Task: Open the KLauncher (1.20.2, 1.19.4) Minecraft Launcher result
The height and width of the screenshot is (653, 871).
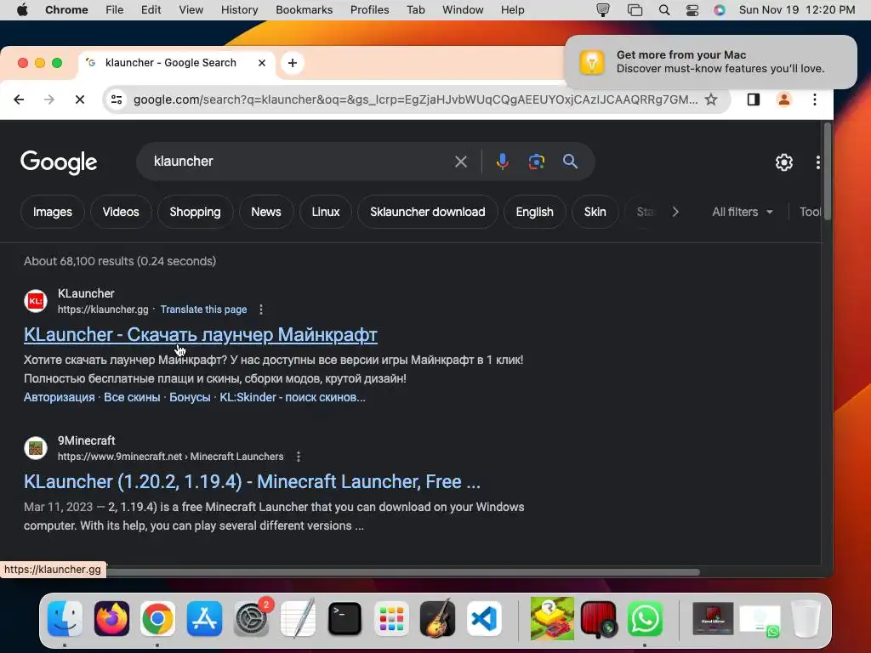Action: pyautogui.click(x=252, y=481)
